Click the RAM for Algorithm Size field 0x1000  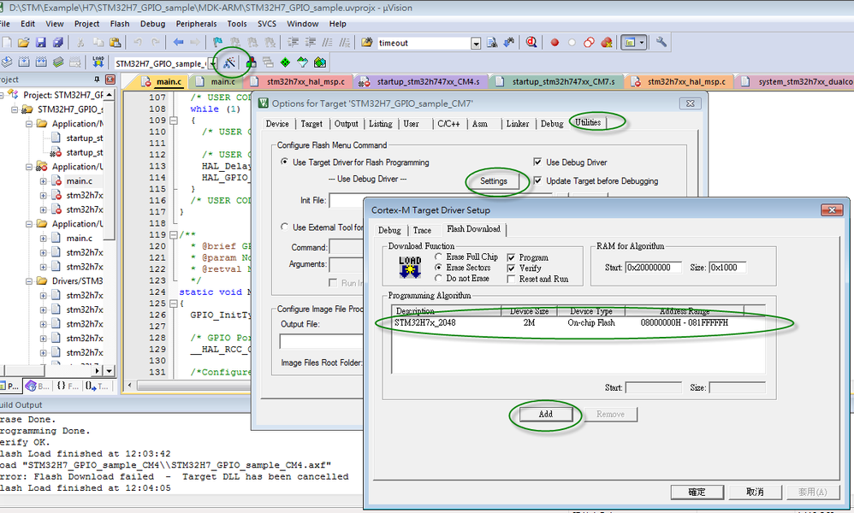point(727,268)
